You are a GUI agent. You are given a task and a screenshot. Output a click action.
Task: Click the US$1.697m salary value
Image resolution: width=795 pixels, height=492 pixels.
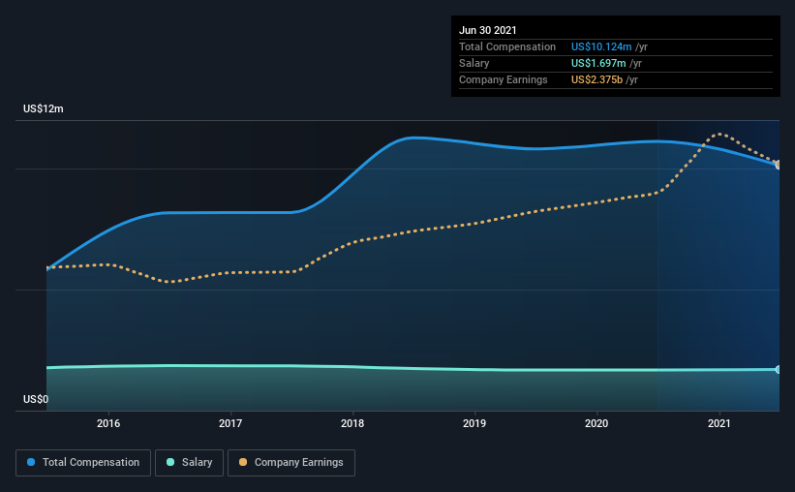pos(598,63)
